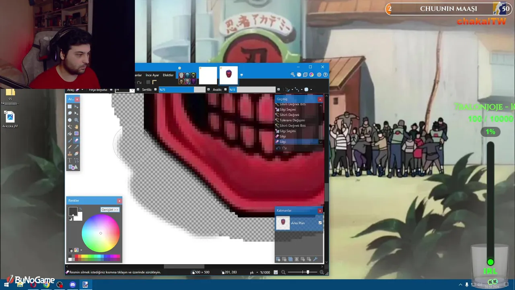Select the Text tool
This screenshot has width=515, height=290.
pos(70,160)
